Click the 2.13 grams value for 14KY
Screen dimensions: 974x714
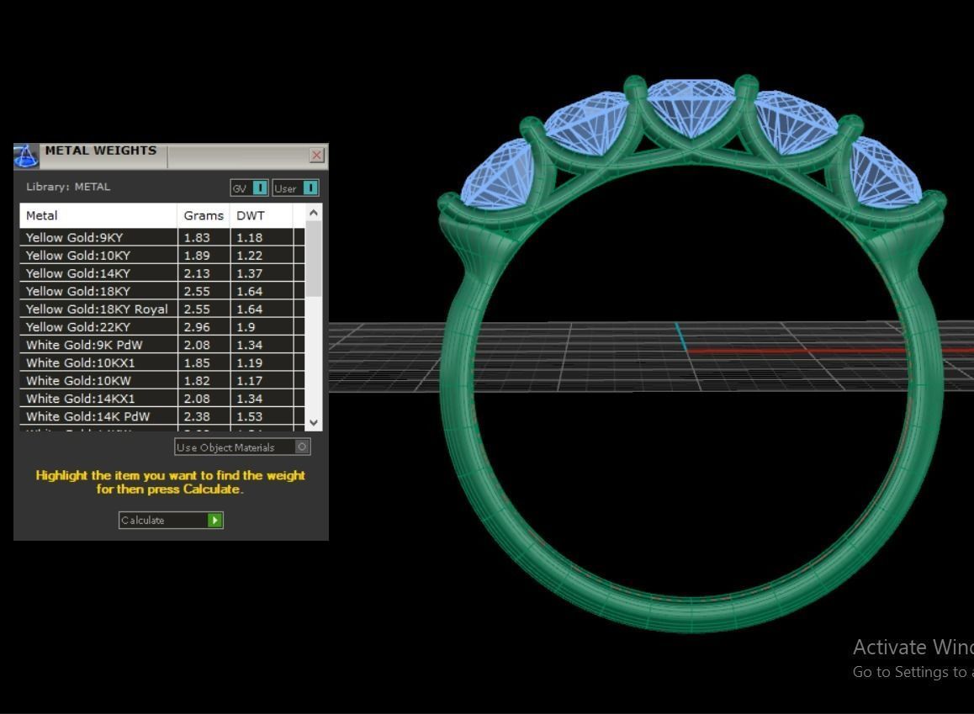click(x=197, y=273)
